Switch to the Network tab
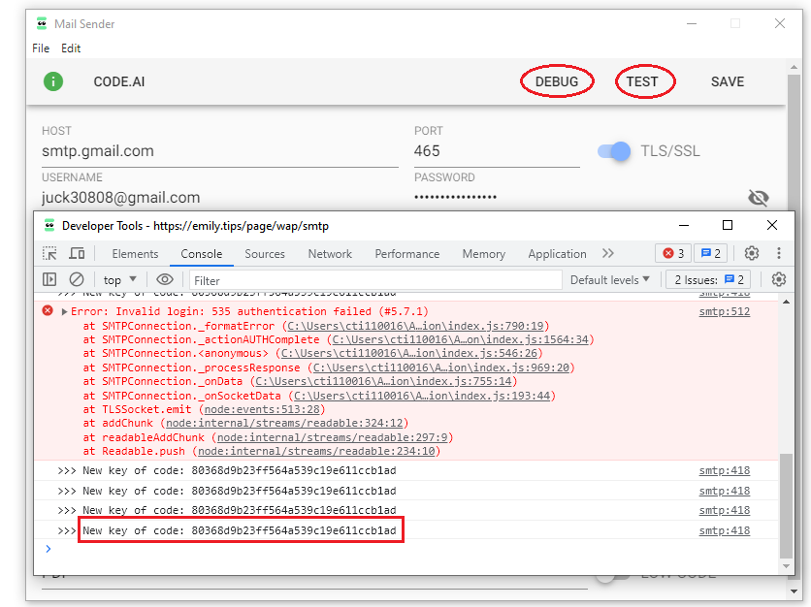The width and height of the screenshot is (811, 607). click(330, 254)
